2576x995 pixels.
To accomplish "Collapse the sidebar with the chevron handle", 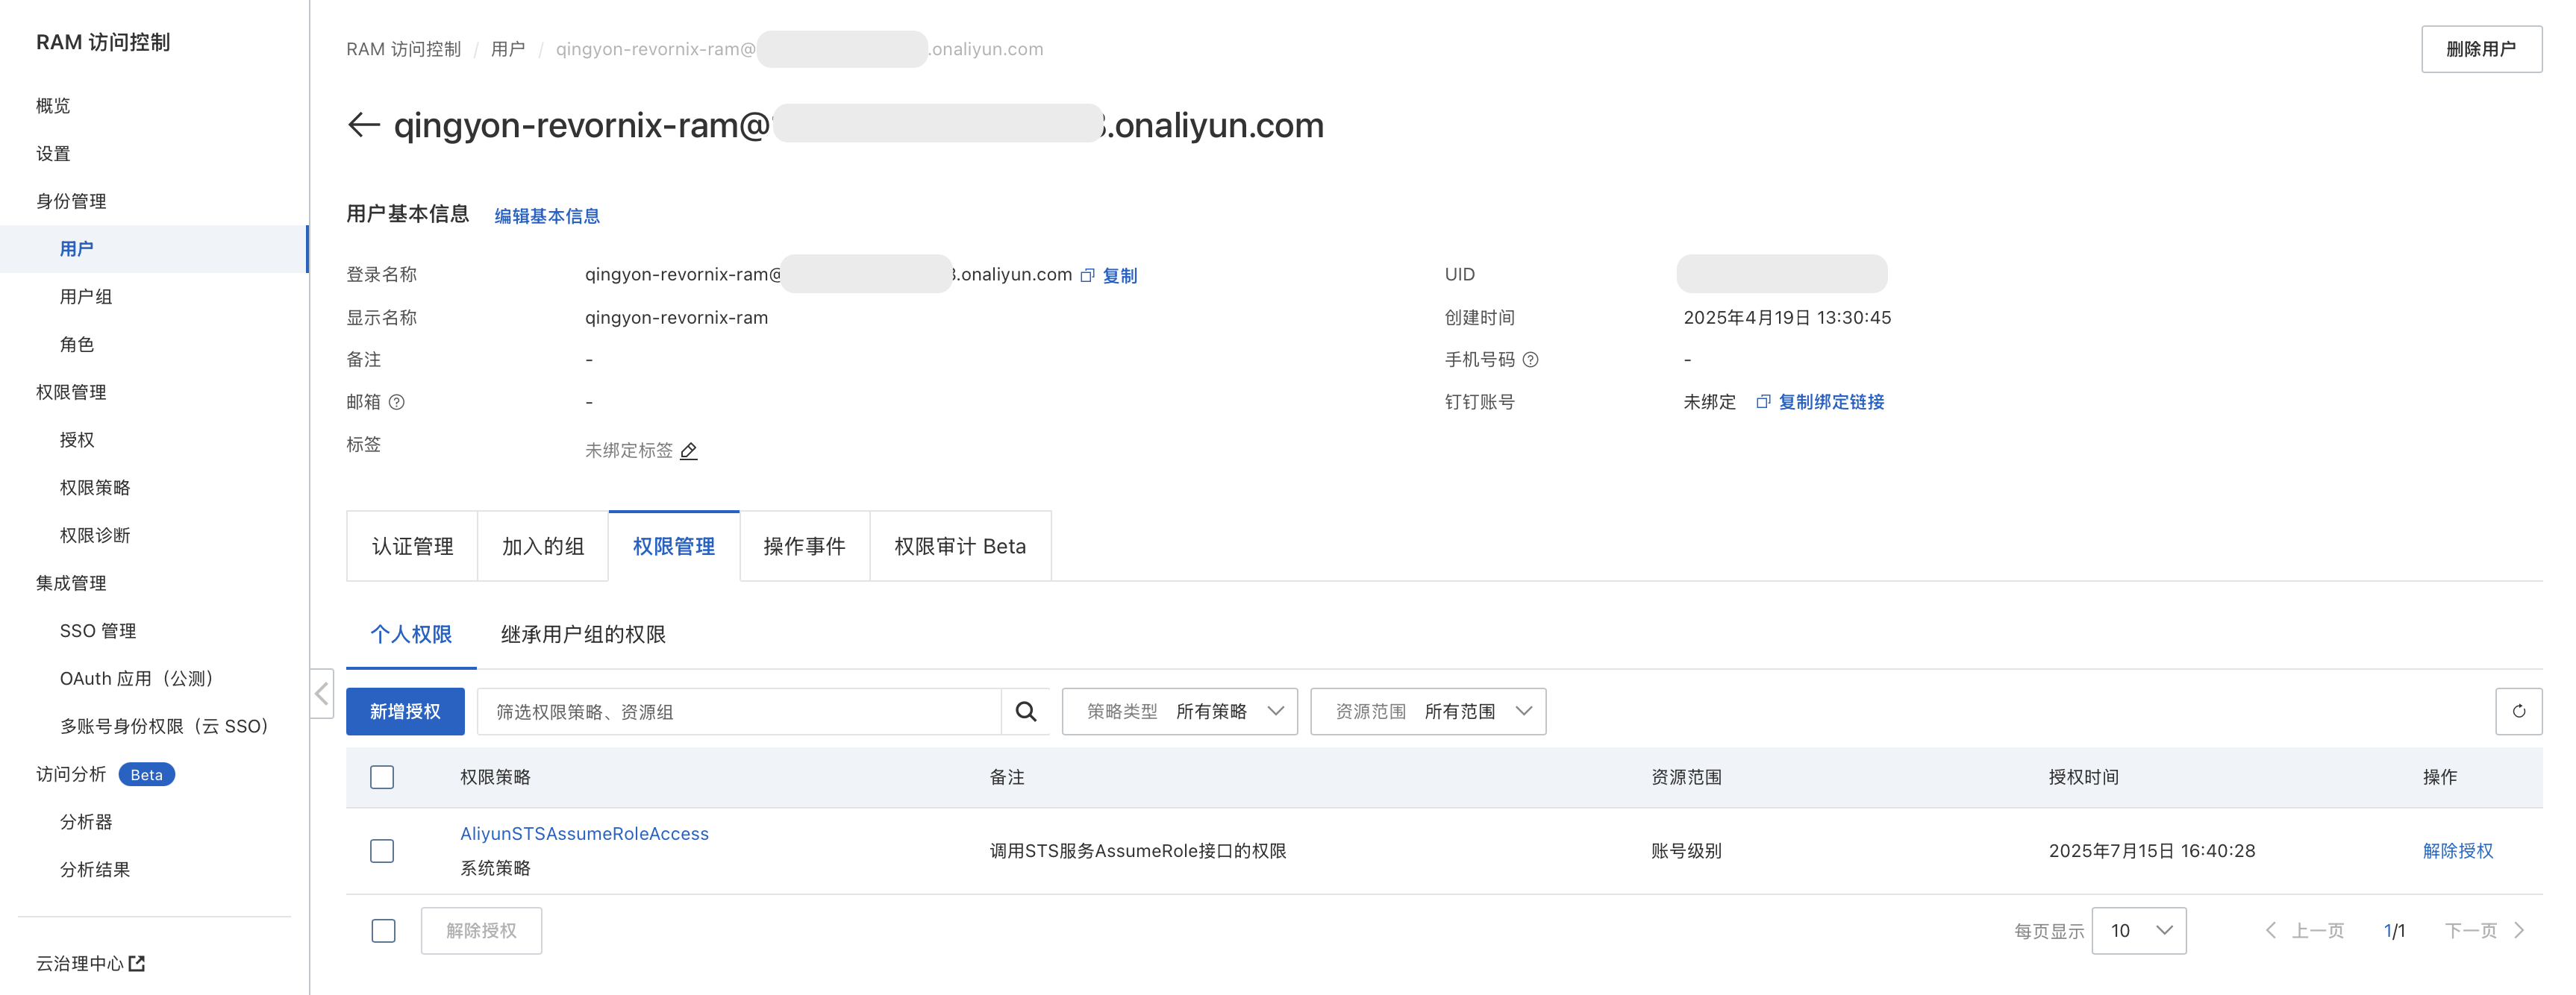I will coord(322,694).
